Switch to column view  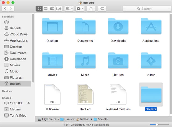click(x=52, y=9)
